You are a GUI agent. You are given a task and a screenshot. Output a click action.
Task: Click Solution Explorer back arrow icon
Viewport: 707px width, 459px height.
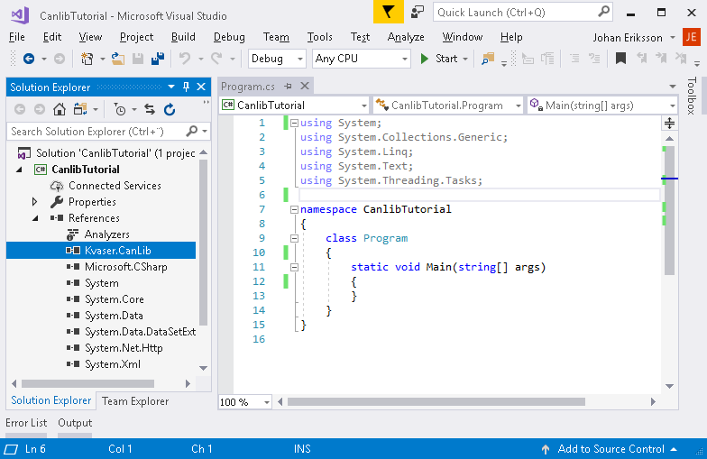(x=20, y=109)
